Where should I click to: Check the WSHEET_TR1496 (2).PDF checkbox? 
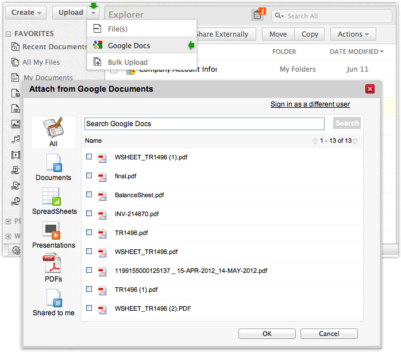click(89, 308)
